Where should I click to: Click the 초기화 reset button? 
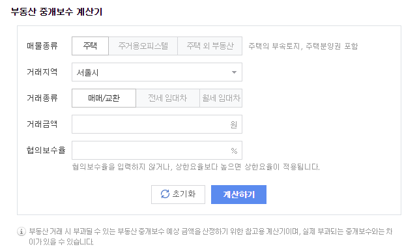[178, 194]
